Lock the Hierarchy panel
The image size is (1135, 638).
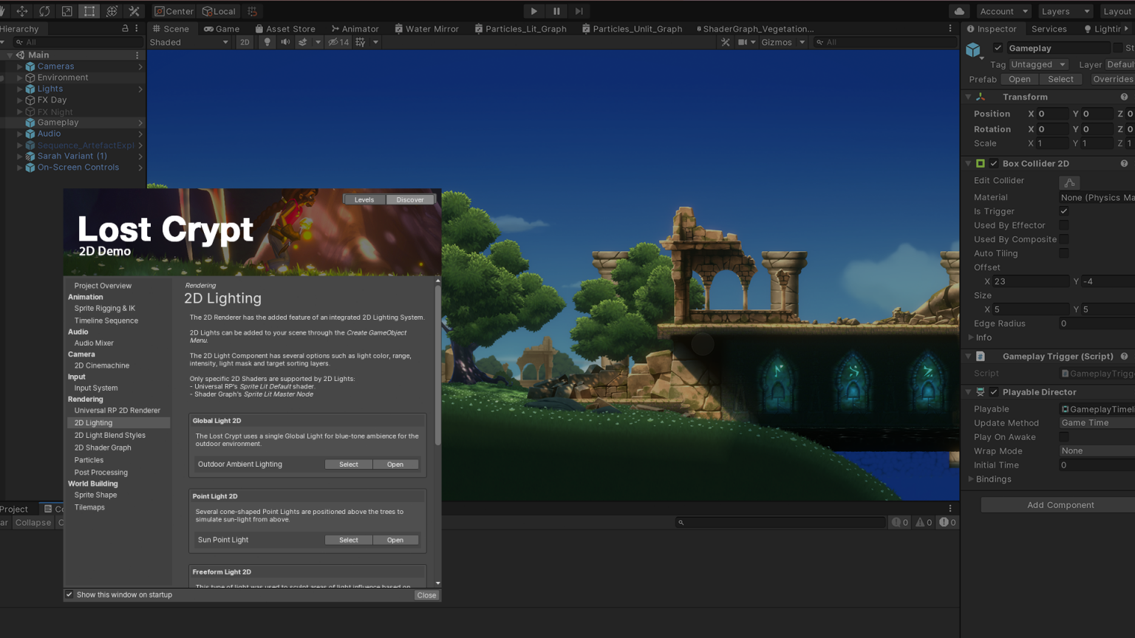[125, 28]
